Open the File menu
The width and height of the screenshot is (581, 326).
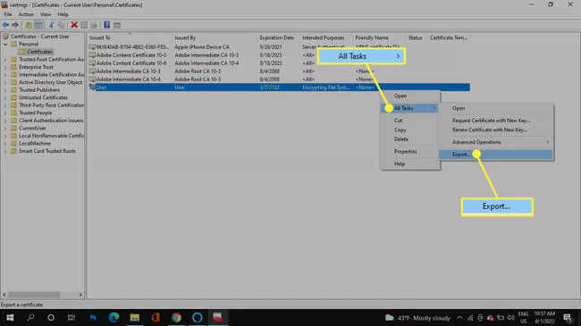click(x=8, y=14)
